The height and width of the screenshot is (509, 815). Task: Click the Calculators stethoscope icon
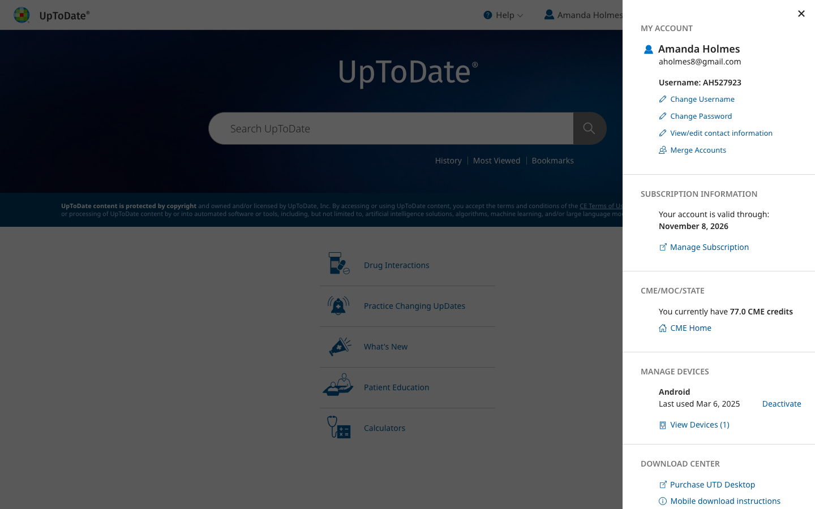tap(339, 427)
